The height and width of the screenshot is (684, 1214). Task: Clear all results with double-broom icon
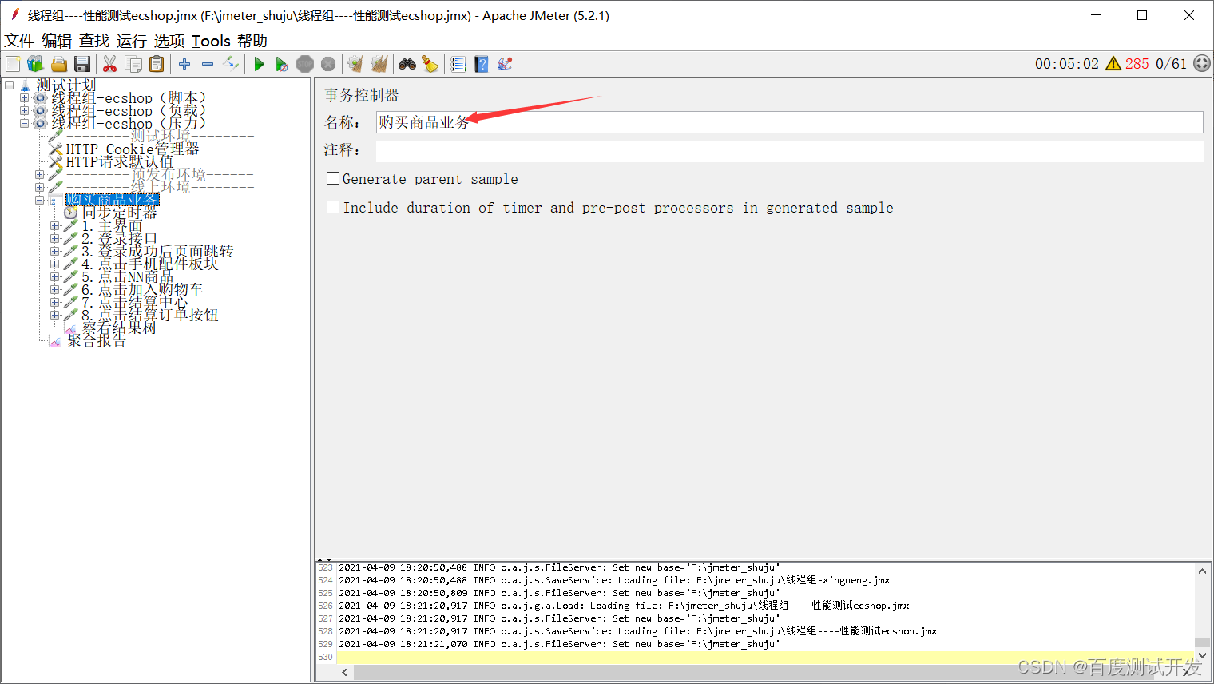click(x=379, y=64)
